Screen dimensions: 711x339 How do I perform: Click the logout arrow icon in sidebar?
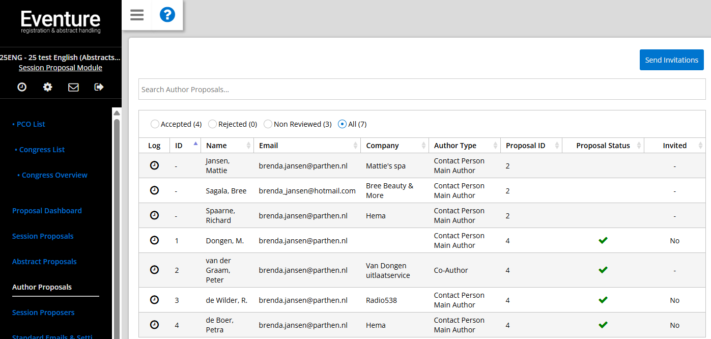click(99, 87)
